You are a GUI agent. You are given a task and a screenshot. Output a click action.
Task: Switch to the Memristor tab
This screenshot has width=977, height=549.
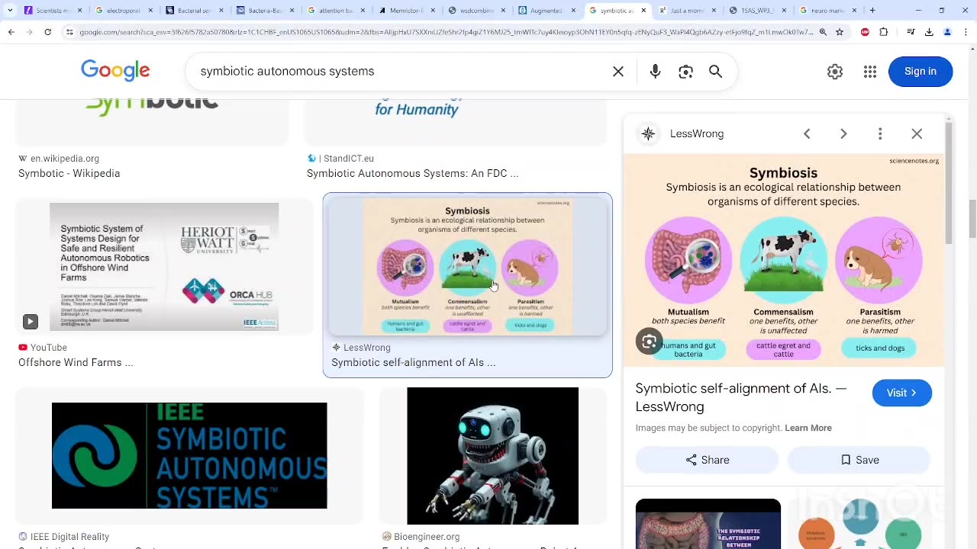point(406,11)
